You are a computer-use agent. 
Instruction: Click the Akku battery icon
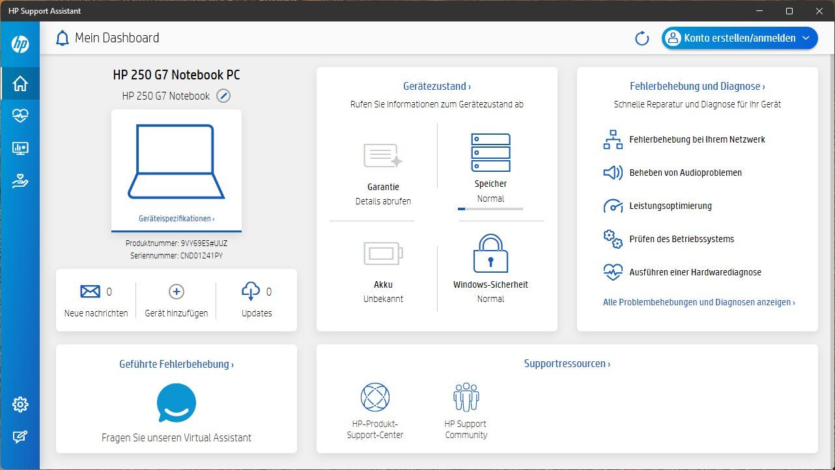coord(383,254)
